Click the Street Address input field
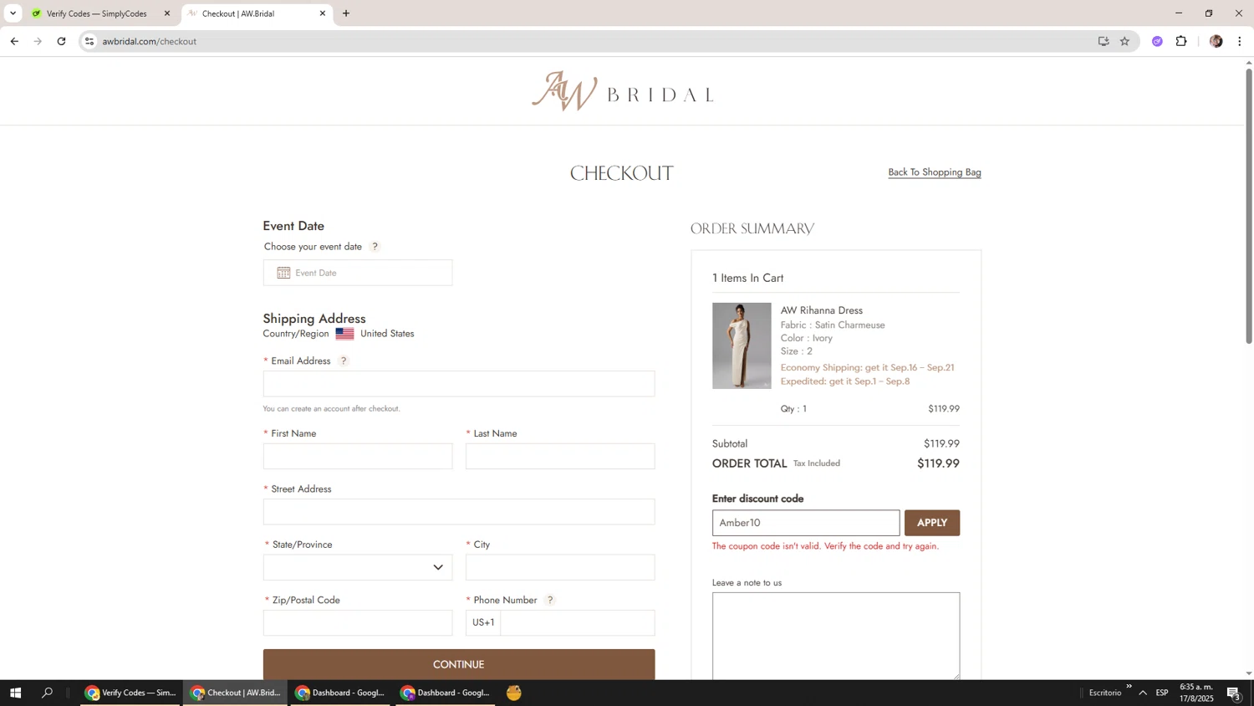 459,512
